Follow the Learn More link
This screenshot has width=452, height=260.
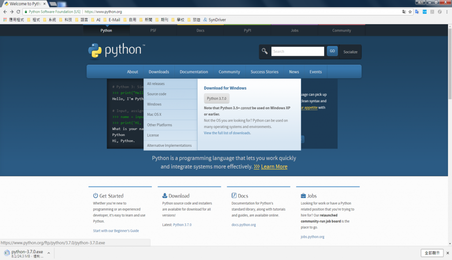coord(274,167)
